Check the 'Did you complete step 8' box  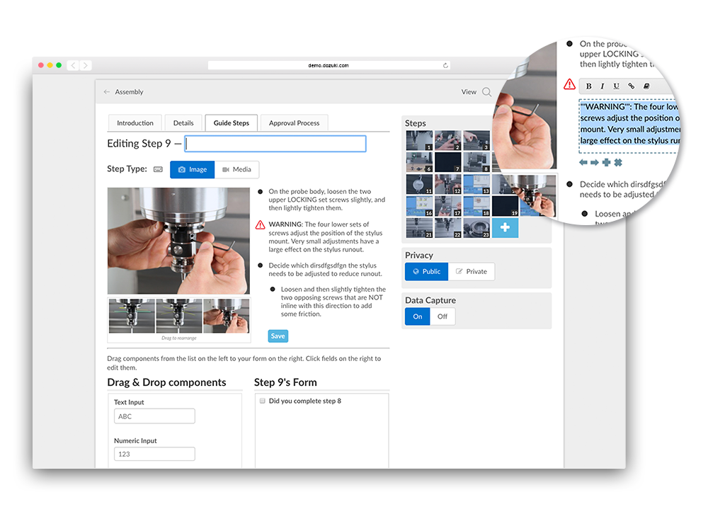coord(261,401)
